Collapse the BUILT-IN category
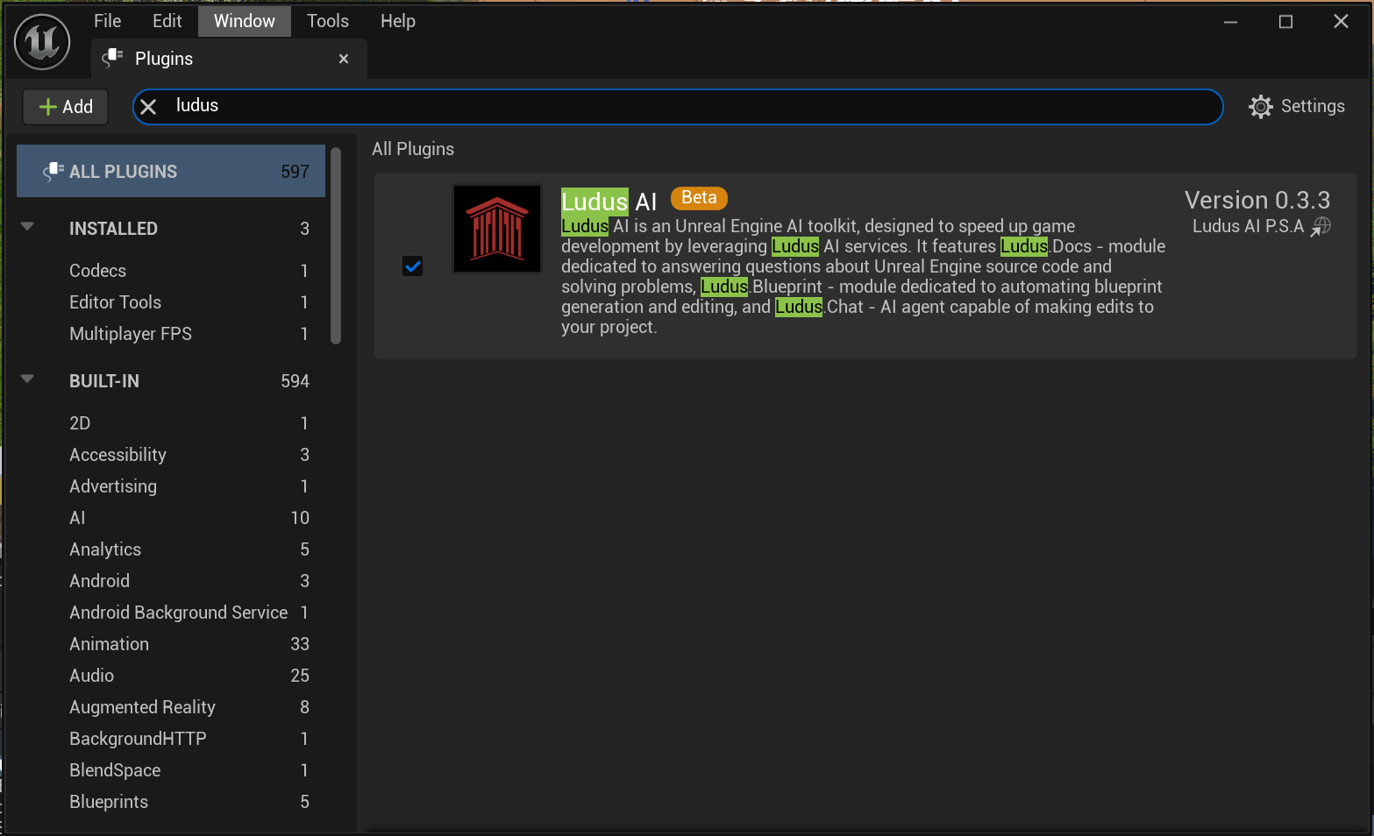 [27, 379]
